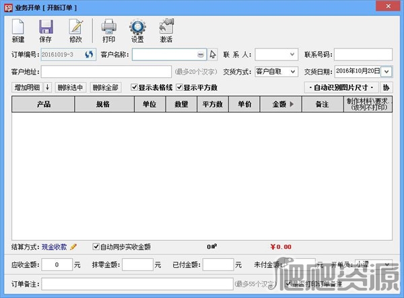404x298 pixels.
Task: Click 自动识别图片尺寸 button
Action: 341,87
